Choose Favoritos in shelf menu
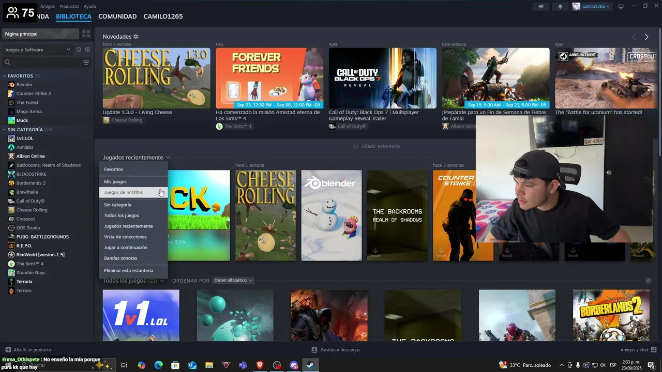The height and width of the screenshot is (372, 662). tap(133, 169)
